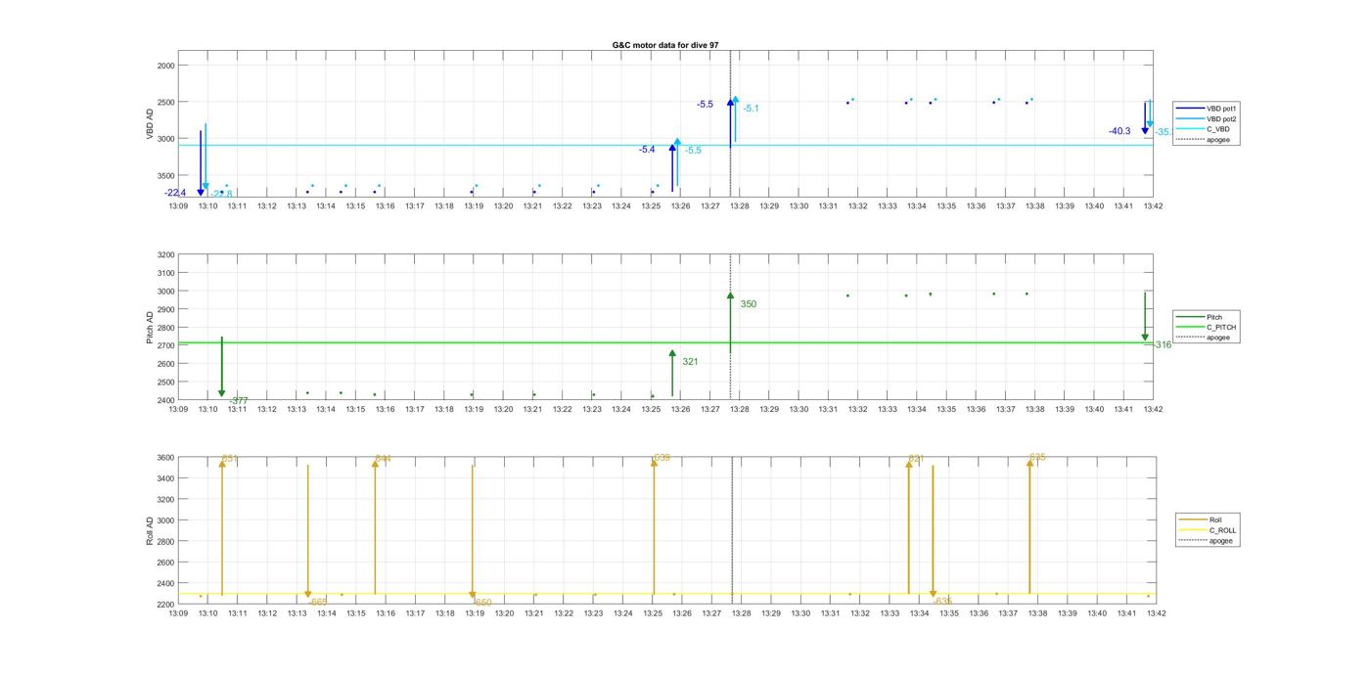Click the '-316' pitch data label
The image size is (1370, 678).
1162,344
